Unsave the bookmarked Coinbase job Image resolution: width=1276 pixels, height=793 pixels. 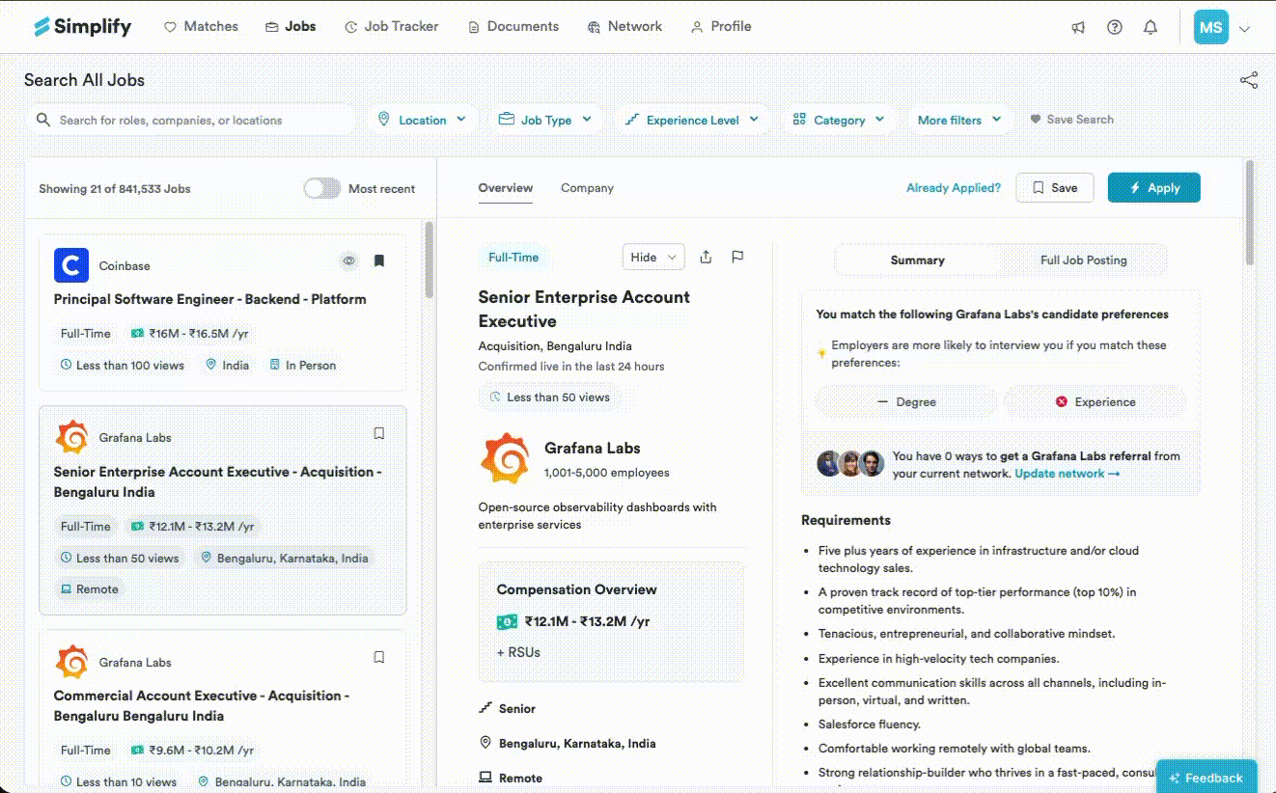coord(379,260)
